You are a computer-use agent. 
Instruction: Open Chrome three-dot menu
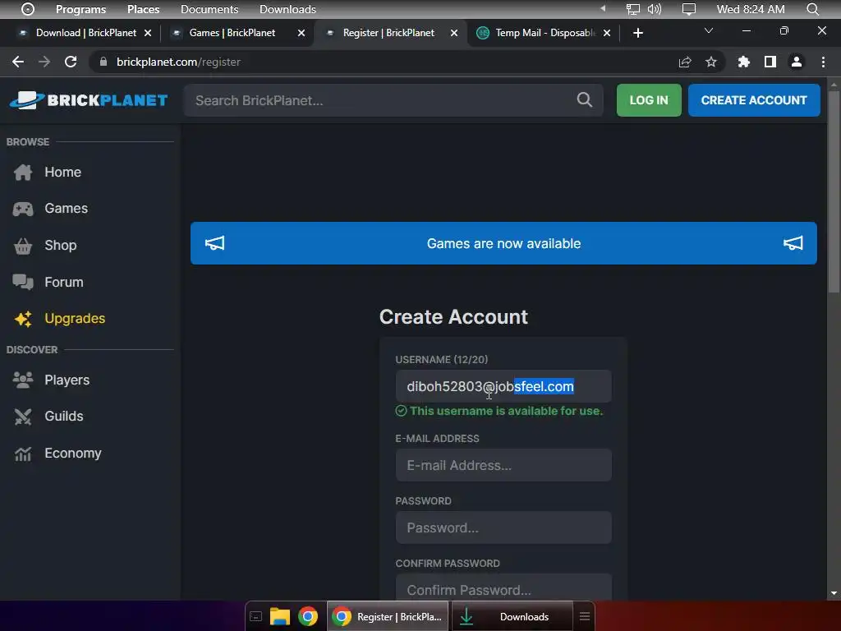823,62
